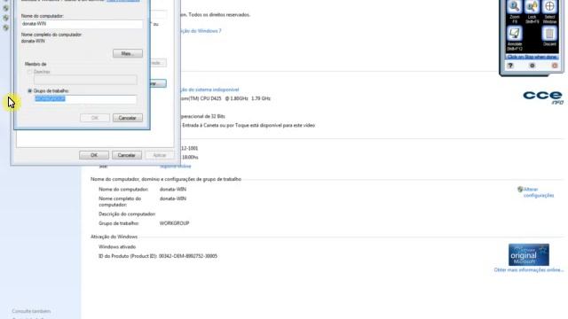Click Cancelar in system properties dialog

point(126,155)
